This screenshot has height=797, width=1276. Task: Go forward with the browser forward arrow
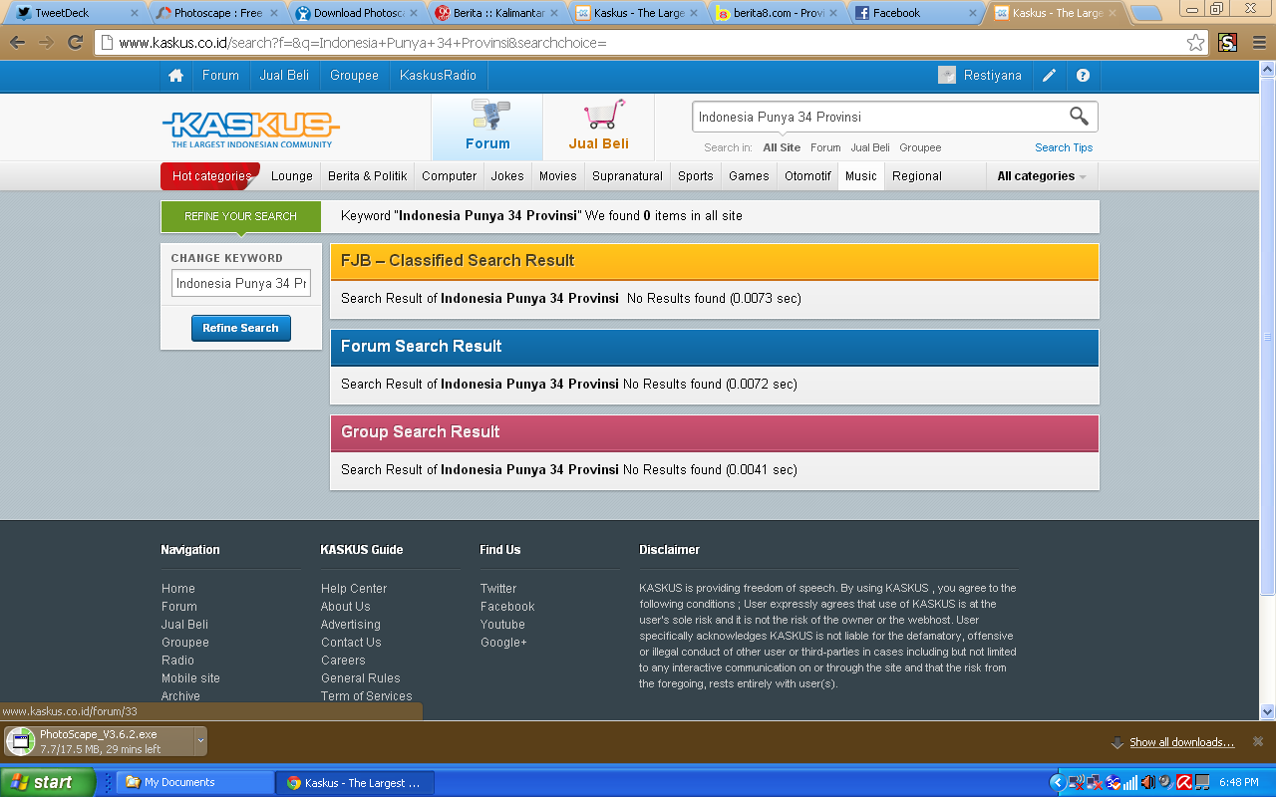(x=46, y=43)
